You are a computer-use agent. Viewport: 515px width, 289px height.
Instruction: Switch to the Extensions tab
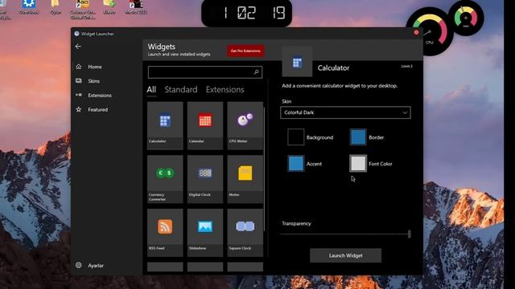coord(225,89)
